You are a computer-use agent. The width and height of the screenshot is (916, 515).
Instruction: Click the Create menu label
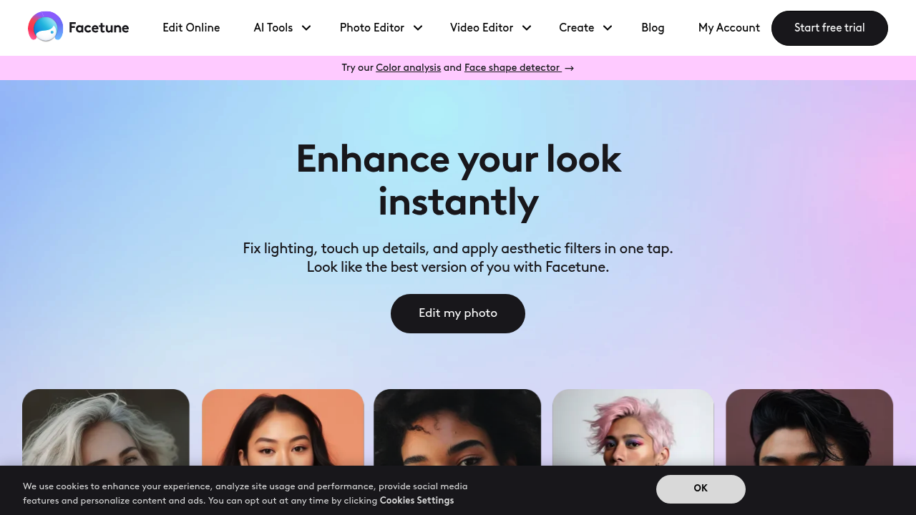pos(577,28)
